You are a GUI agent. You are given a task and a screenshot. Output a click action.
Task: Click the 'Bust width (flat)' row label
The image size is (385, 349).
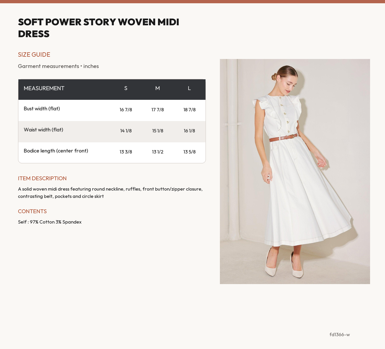pos(42,109)
